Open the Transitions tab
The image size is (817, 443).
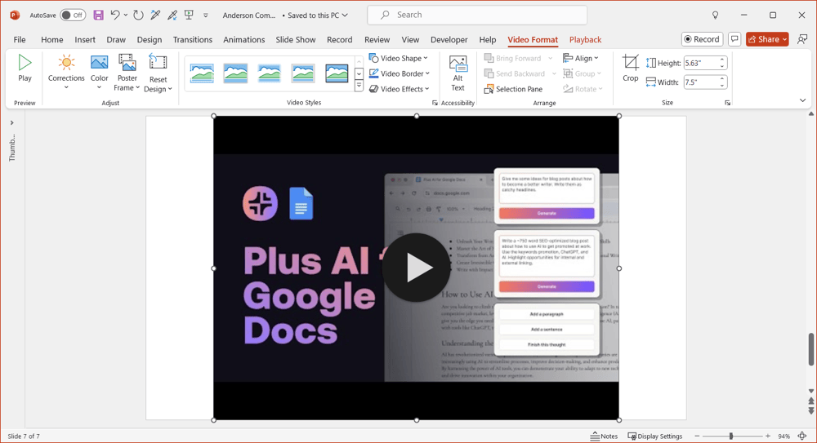point(193,39)
